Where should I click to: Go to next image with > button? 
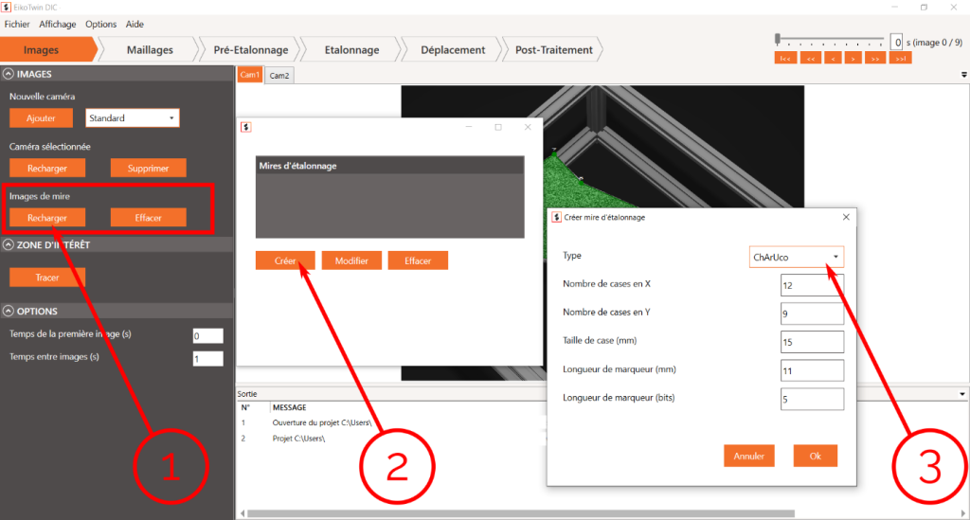[853, 58]
